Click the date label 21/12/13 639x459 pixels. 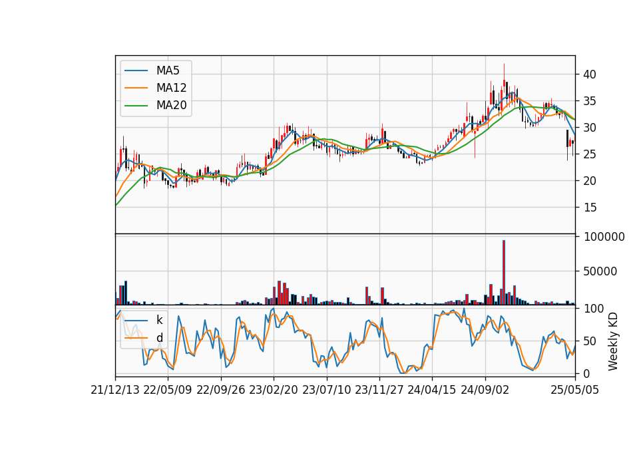(x=115, y=390)
